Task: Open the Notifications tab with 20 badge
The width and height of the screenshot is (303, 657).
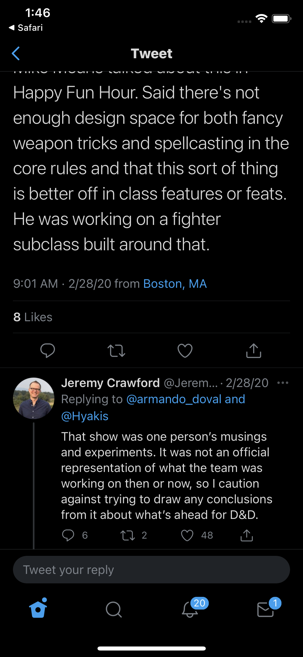Action: (x=190, y=609)
